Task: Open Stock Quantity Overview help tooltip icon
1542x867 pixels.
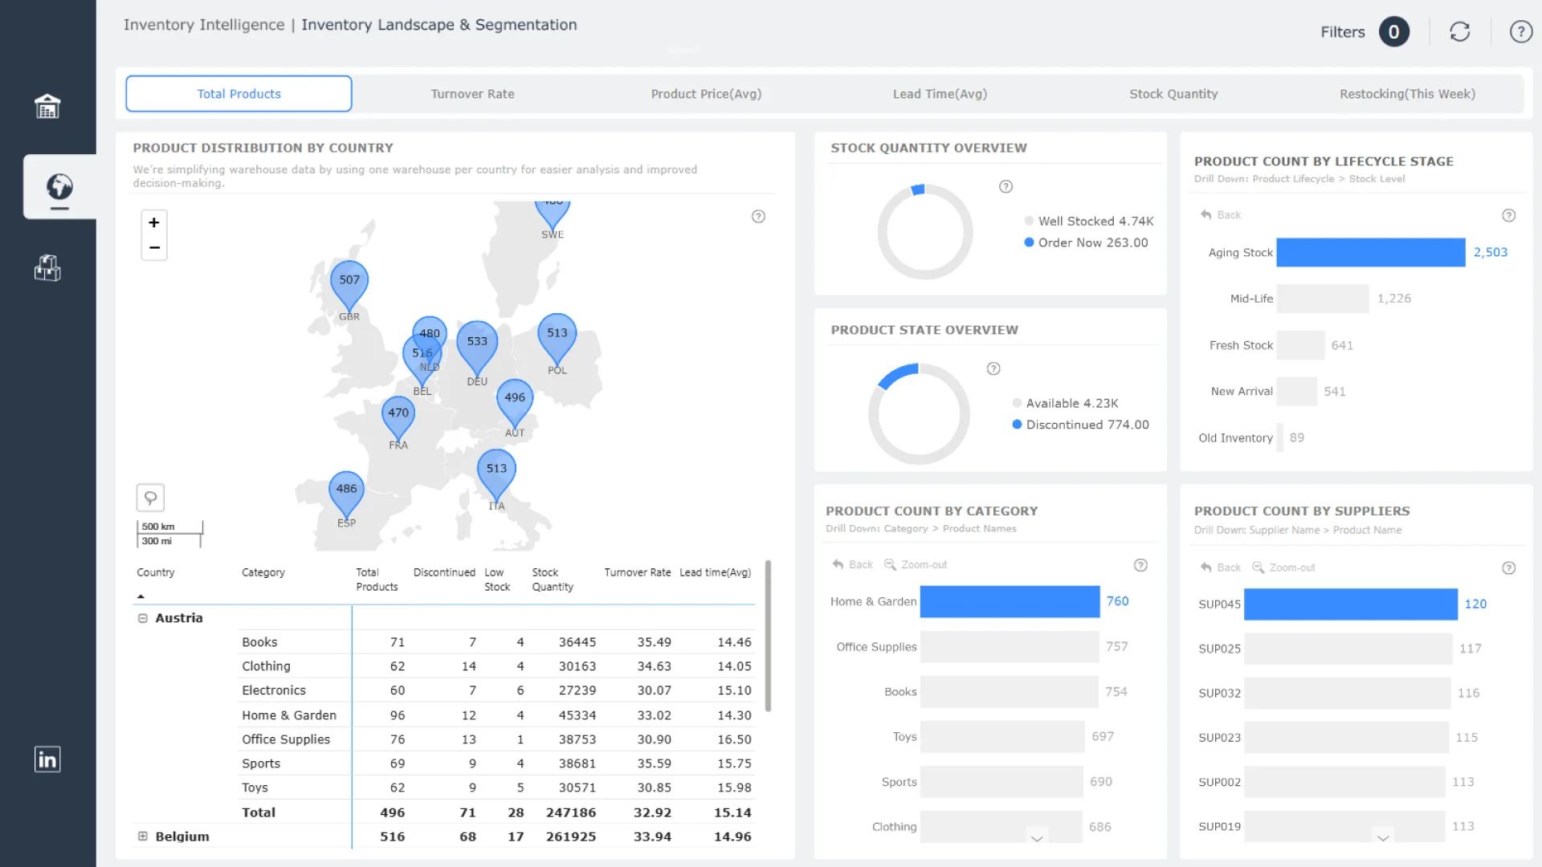Action: click(1006, 186)
